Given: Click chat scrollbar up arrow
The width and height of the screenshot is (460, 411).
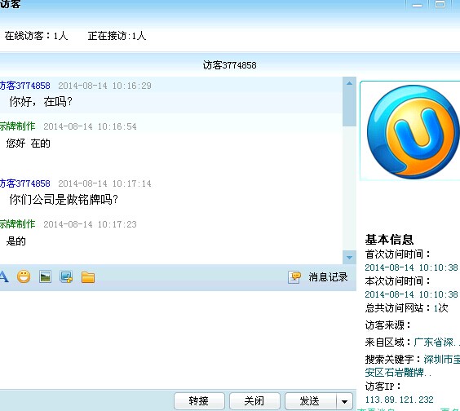Looking at the screenshot, I should [349, 83].
